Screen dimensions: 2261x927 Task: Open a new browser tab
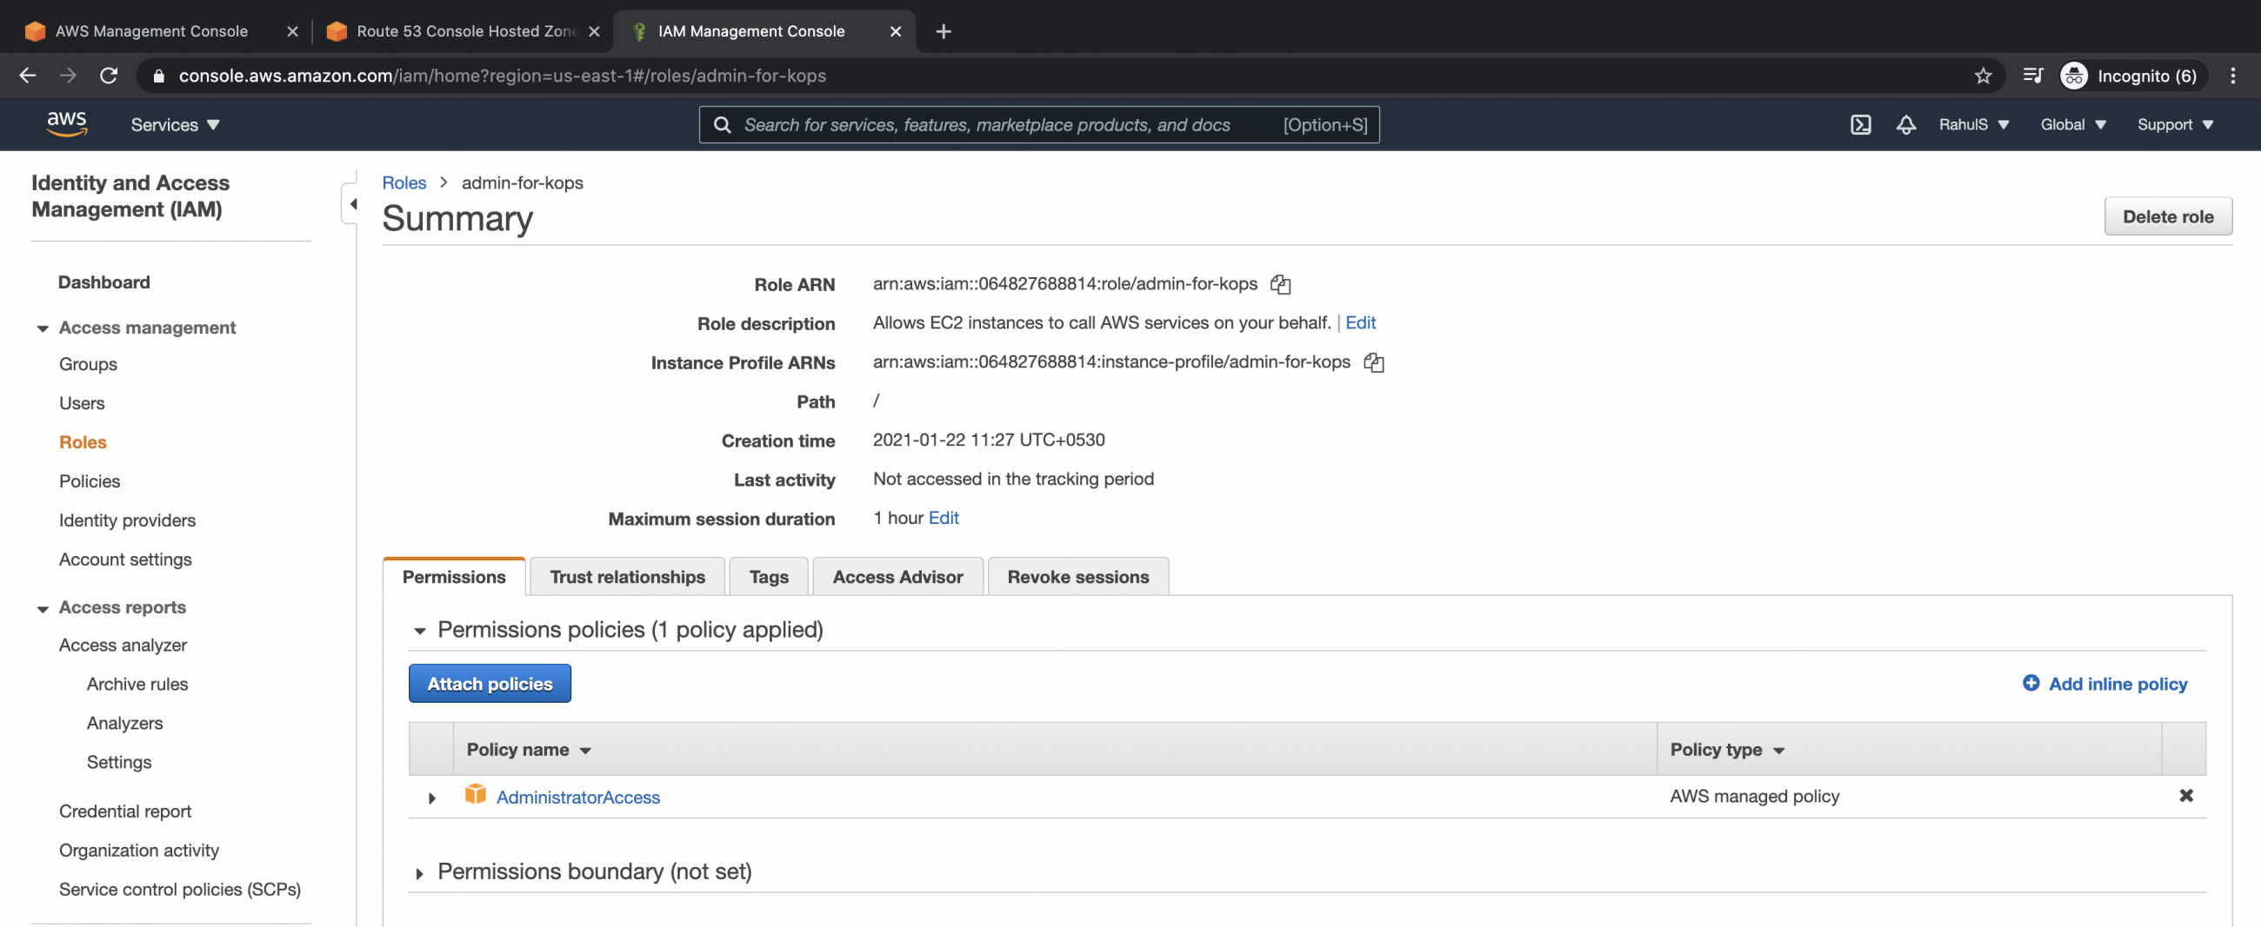coord(944,31)
